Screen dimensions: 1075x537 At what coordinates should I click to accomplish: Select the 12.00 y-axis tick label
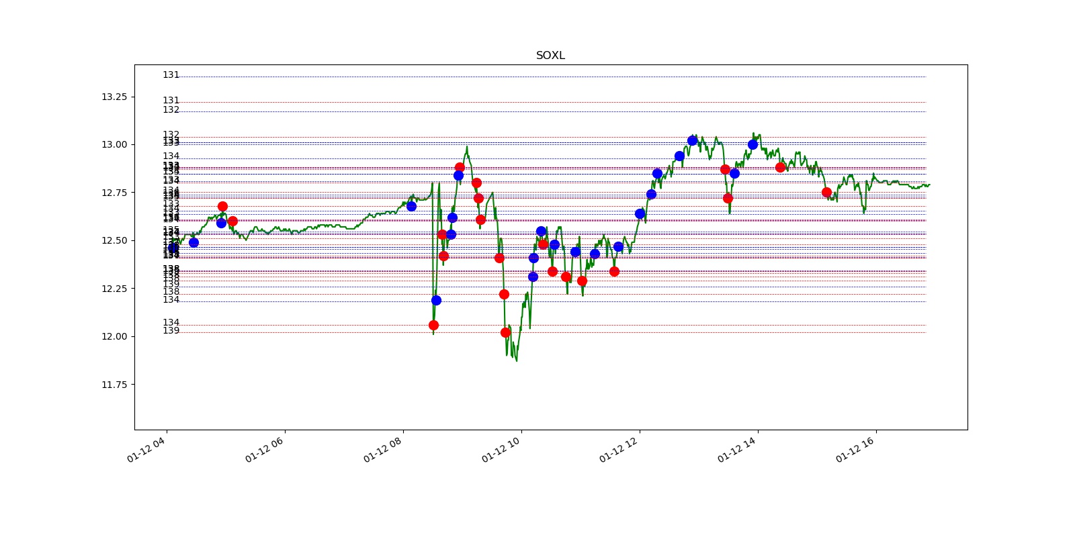click(114, 336)
